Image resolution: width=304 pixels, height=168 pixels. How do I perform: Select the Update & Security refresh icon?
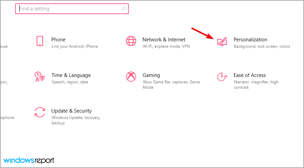[x=40, y=112]
